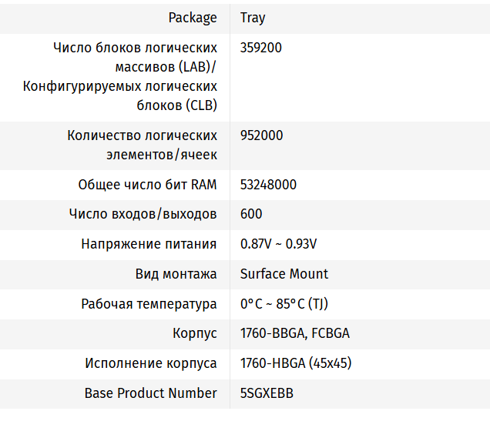Click 'Количество логических элементов/ячеек' label
Screen dimensions: 490x421
143,145
